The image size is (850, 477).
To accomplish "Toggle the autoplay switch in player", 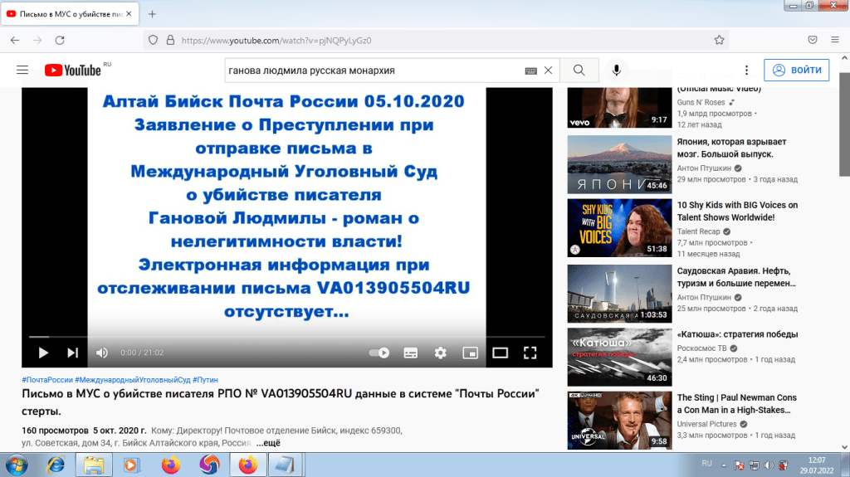I will [x=379, y=353].
